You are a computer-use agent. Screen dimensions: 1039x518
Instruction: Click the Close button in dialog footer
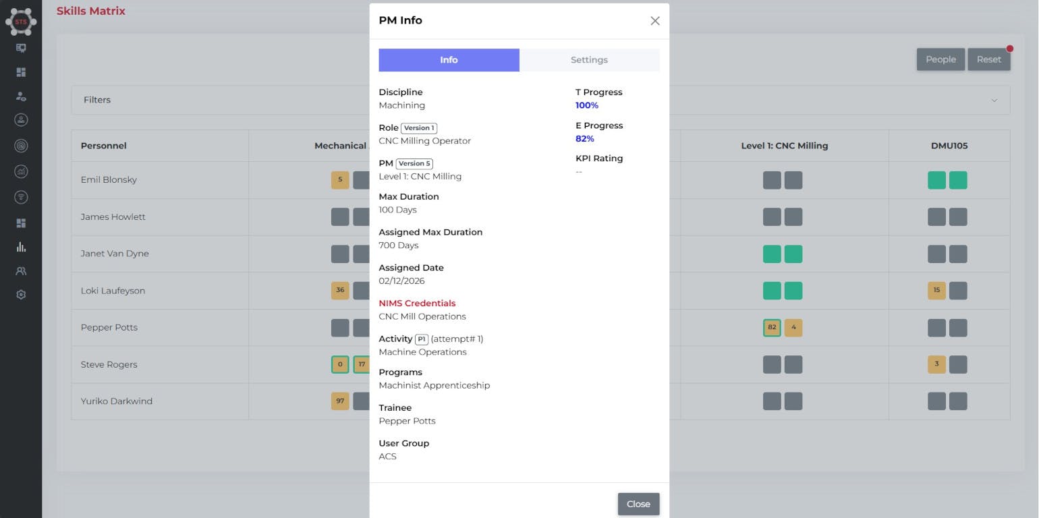click(638, 504)
